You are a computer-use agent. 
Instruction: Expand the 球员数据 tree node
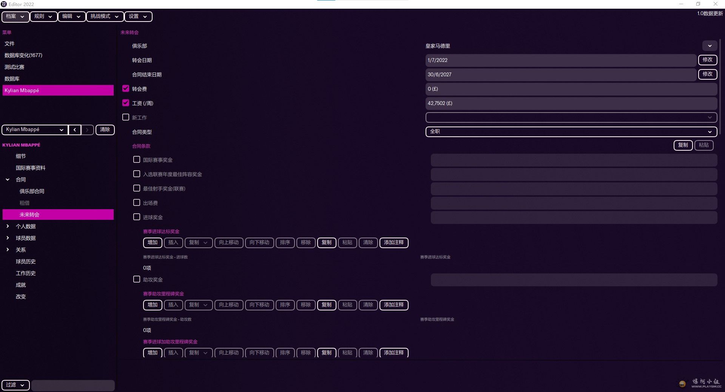pyautogui.click(x=8, y=238)
